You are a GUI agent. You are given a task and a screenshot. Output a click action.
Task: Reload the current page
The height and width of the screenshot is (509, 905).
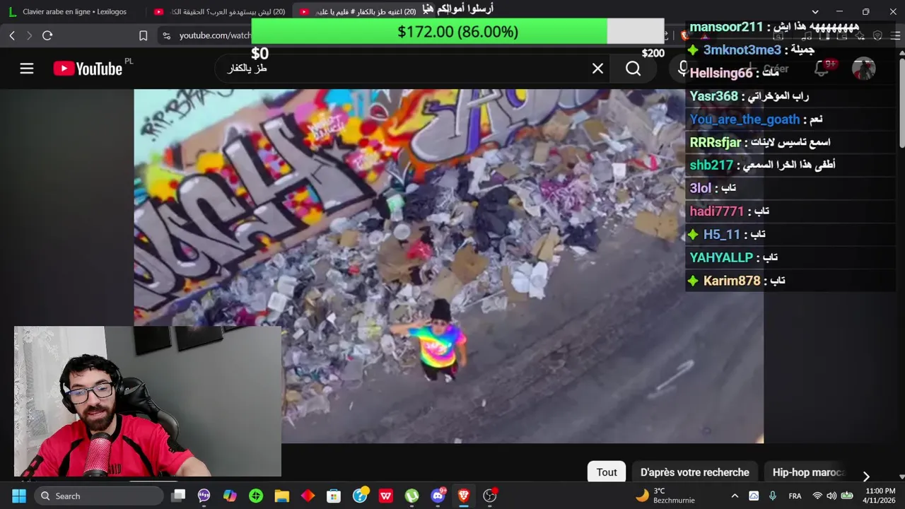pos(47,35)
